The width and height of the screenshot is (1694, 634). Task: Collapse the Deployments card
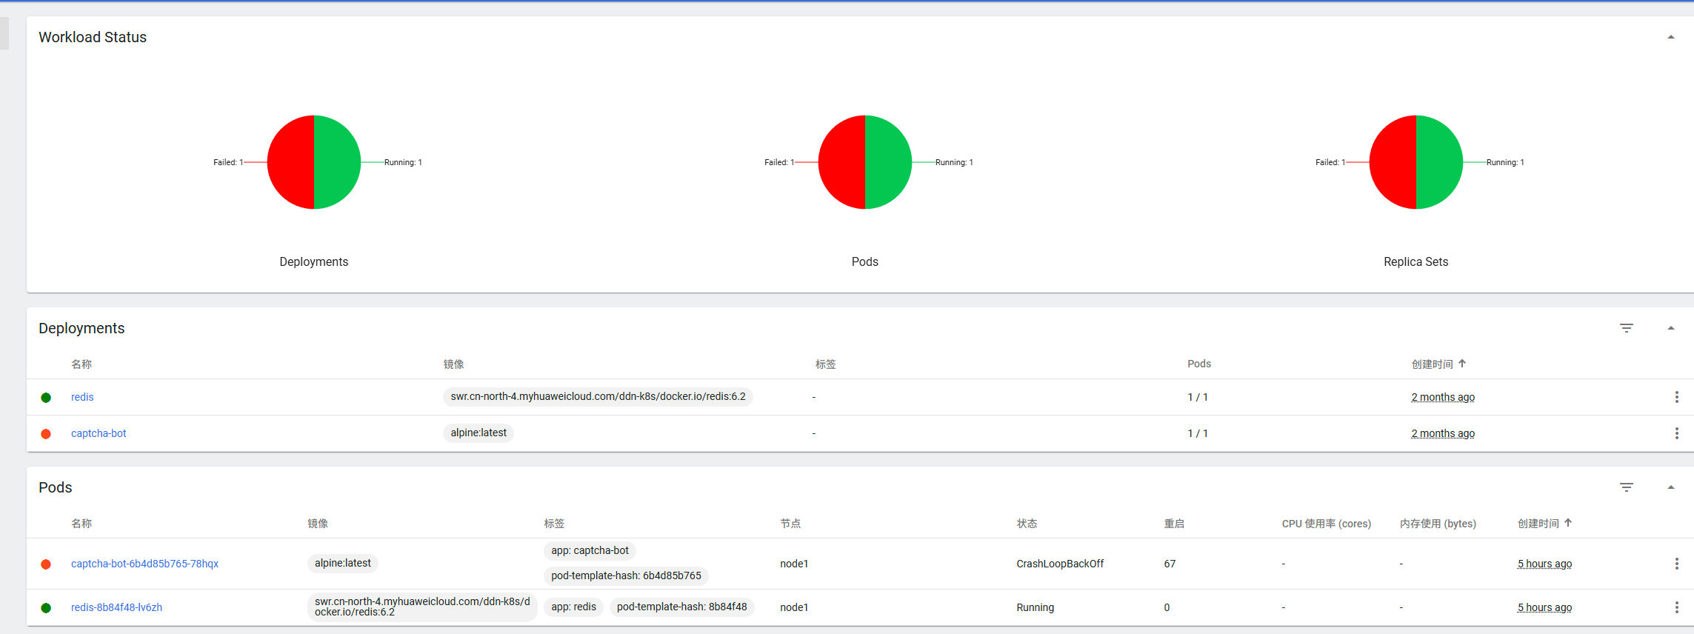(x=1670, y=328)
